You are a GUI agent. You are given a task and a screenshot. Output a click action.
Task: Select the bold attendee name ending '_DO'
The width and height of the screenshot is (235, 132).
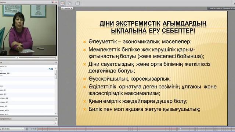(5, 73)
